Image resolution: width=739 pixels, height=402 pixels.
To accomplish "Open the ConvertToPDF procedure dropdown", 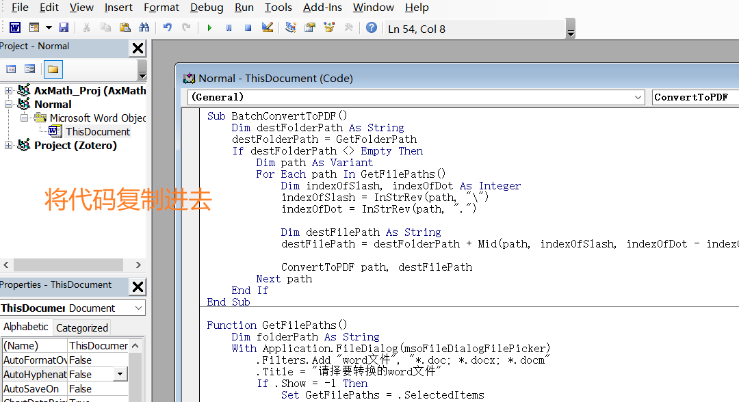I will click(x=695, y=98).
